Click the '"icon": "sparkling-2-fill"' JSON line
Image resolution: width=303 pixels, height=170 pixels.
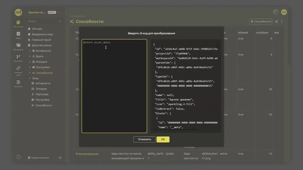click(x=175, y=104)
